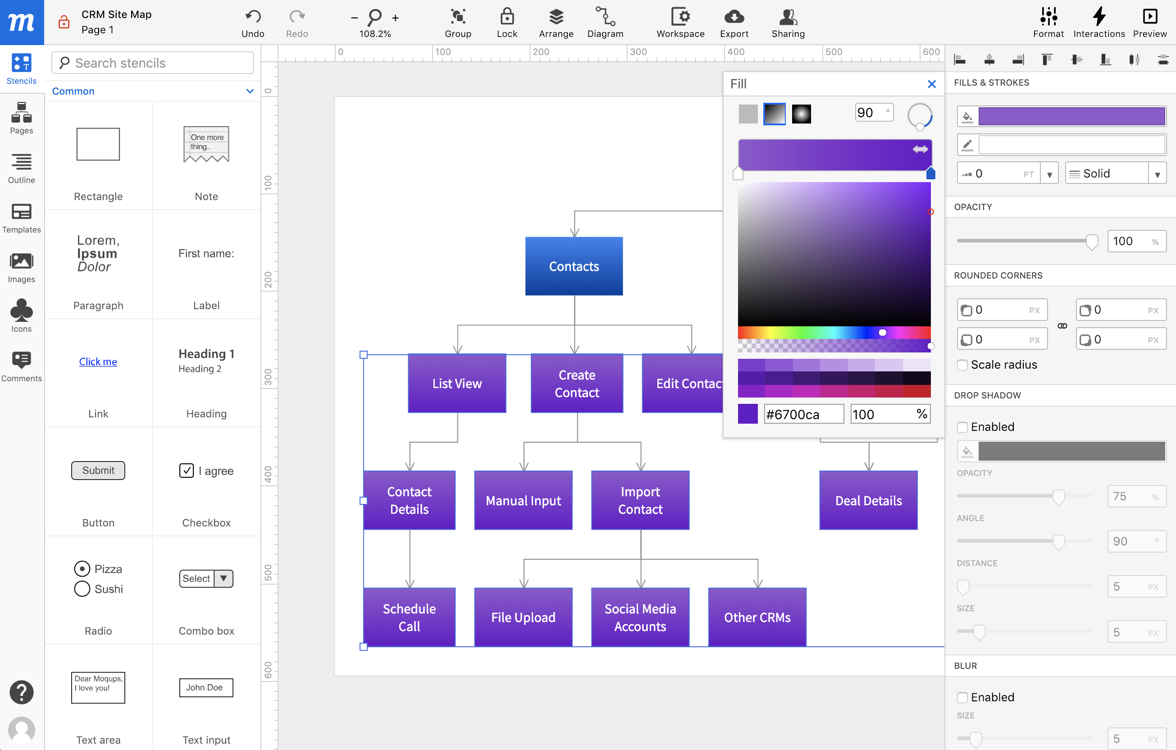1176x750 pixels.
Task: Enable the Drop Shadow option
Action: 962,426
